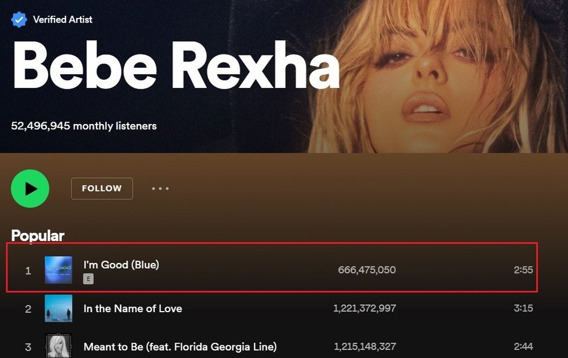Click the blue Verified Artist checkmark badge
568x358 pixels.
pyautogui.click(x=19, y=20)
